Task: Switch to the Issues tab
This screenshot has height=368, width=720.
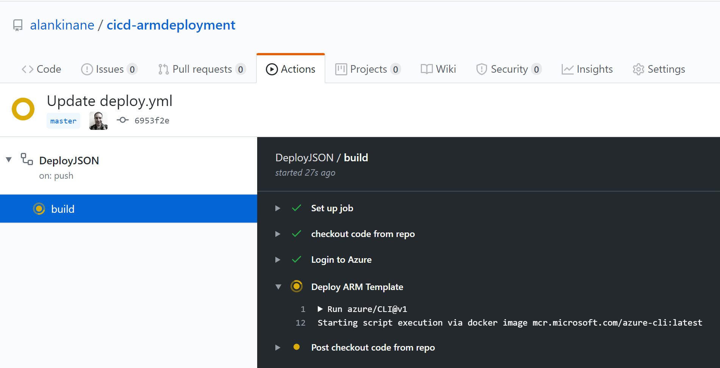Action: pos(109,69)
